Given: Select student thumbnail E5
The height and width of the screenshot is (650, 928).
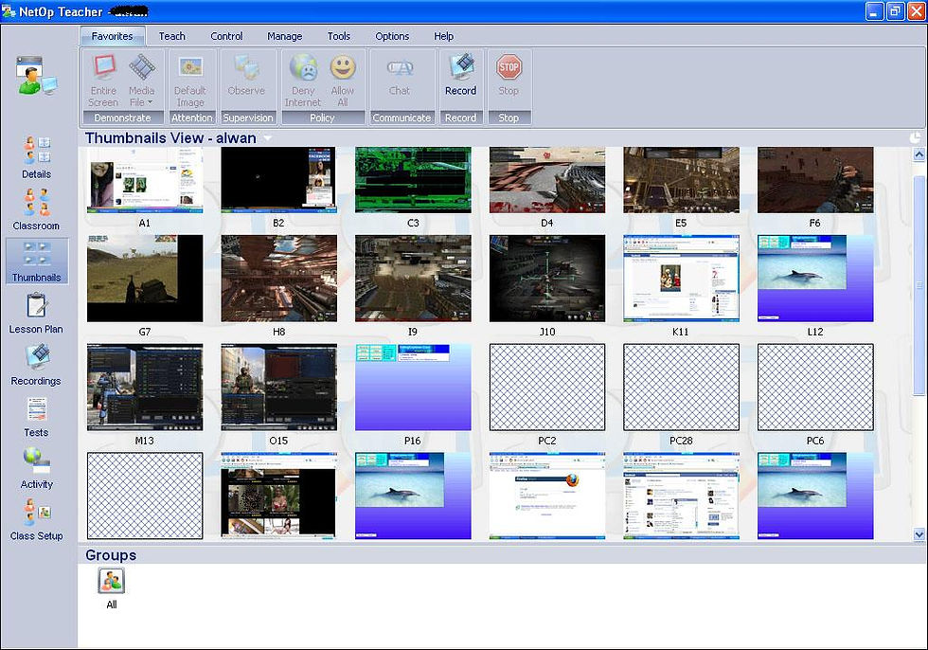Looking at the screenshot, I should (681, 181).
